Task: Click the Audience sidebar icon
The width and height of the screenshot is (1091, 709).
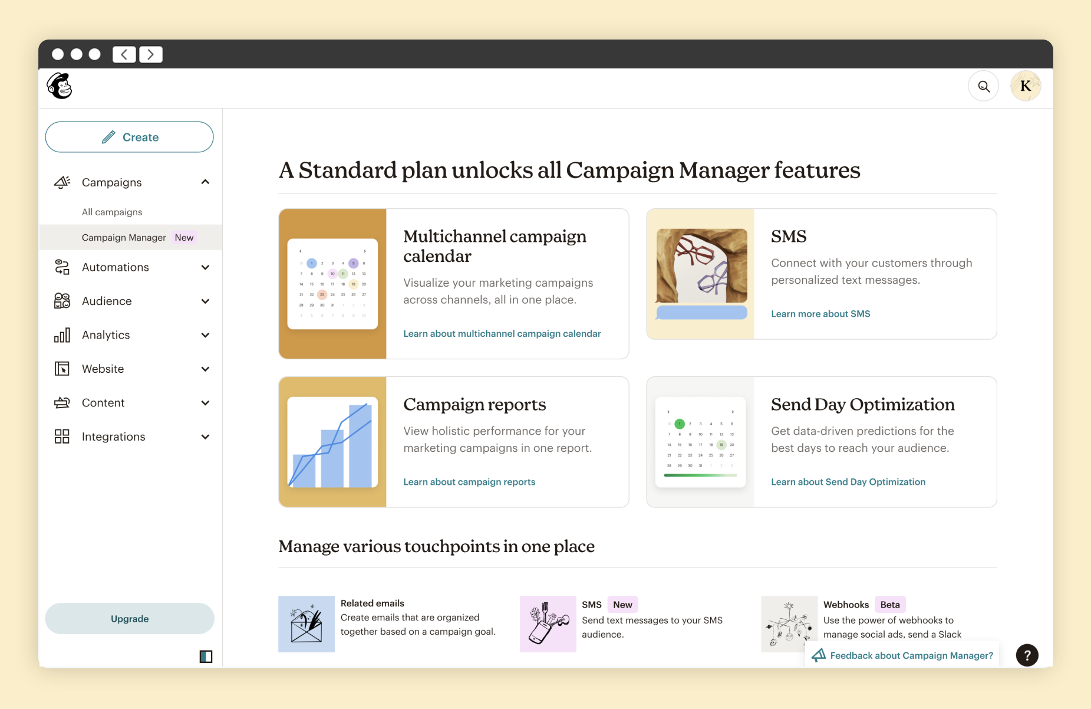Action: (62, 301)
